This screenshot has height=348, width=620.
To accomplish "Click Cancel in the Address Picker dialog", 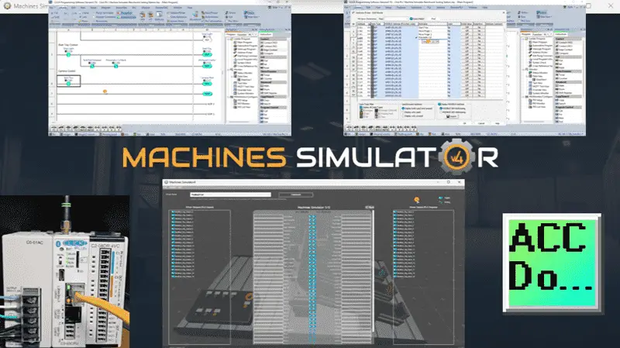I will (x=481, y=123).
